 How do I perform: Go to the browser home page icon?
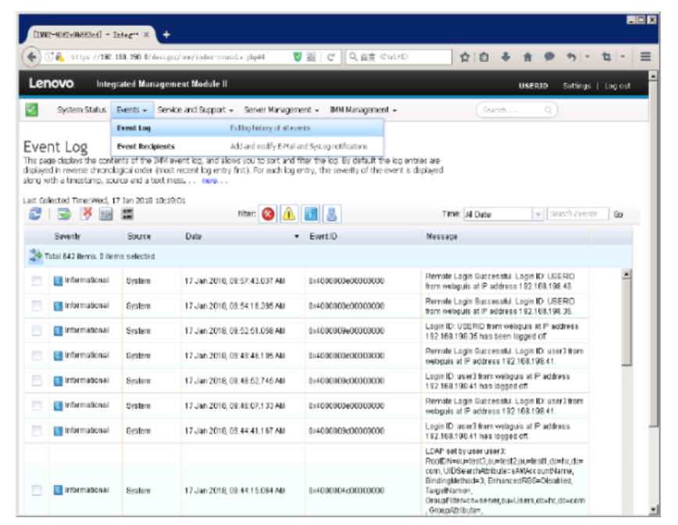click(x=527, y=57)
